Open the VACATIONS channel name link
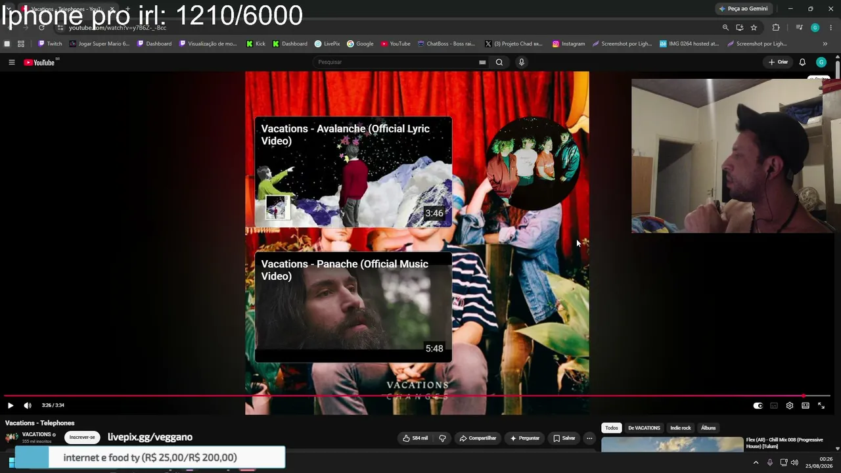The width and height of the screenshot is (841, 473). 37,435
